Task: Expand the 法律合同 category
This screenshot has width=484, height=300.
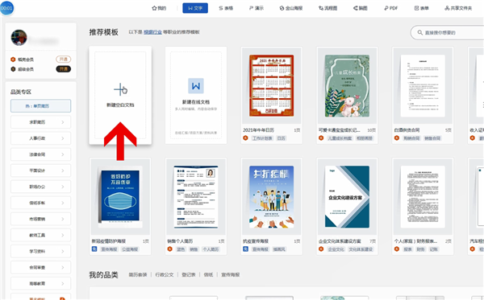Action: coord(41,154)
